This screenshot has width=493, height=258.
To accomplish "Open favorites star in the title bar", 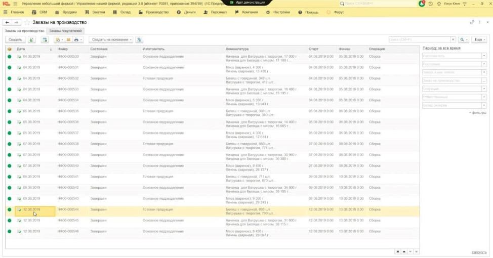I will pyautogui.click(x=439, y=4).
